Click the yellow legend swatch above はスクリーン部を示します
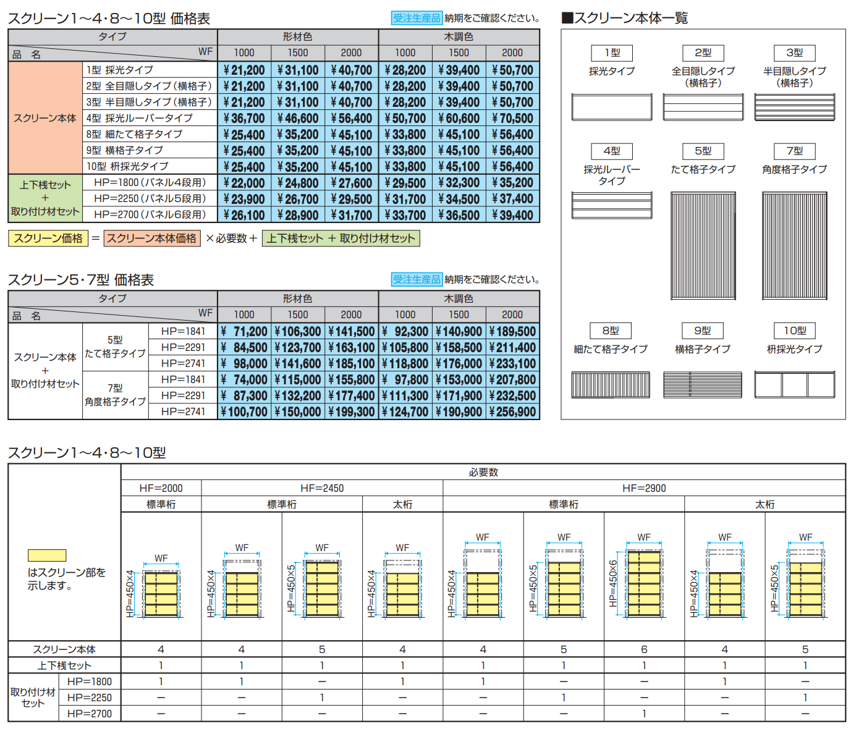Image resolution: width=864 pixels, height=734 pixels. click(x=47, y=555)
